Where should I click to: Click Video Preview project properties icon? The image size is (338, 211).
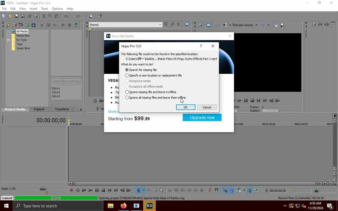[x=200, y=25]
